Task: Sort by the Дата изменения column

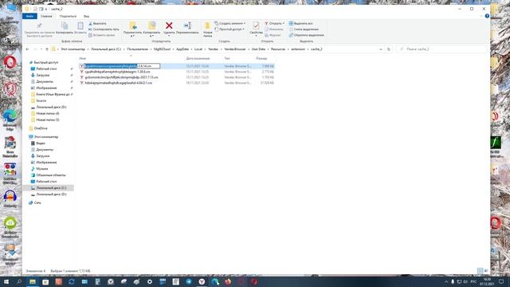Action: (x=198, y=58)
